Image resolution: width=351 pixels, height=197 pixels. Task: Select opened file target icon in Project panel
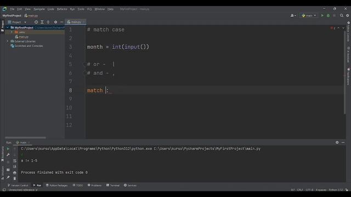tap(36, 22)
